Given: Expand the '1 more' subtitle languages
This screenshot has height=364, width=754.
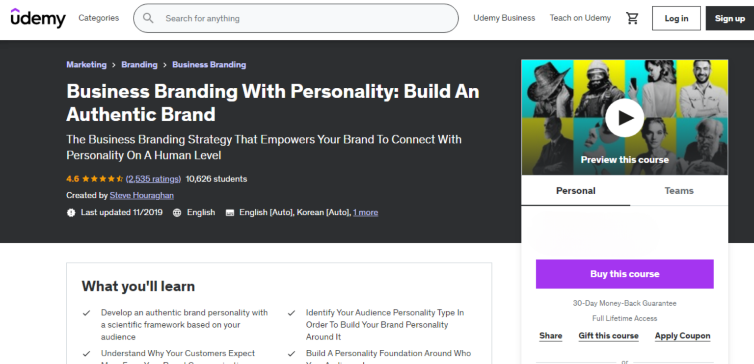Looking at the screenshot, I should 365,212.
